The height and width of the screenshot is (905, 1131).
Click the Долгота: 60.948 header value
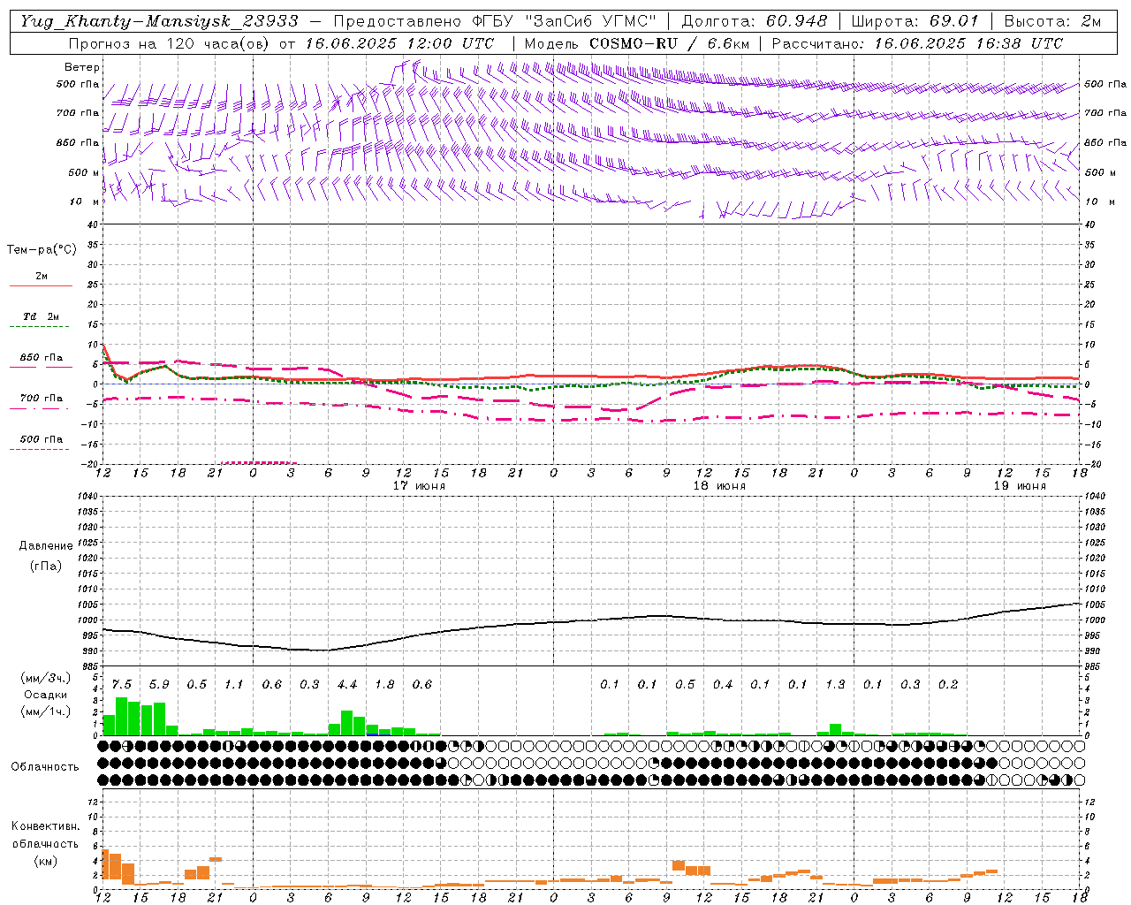tap(755, 21)
